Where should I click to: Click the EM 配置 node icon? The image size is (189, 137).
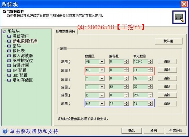click(9, 70)
